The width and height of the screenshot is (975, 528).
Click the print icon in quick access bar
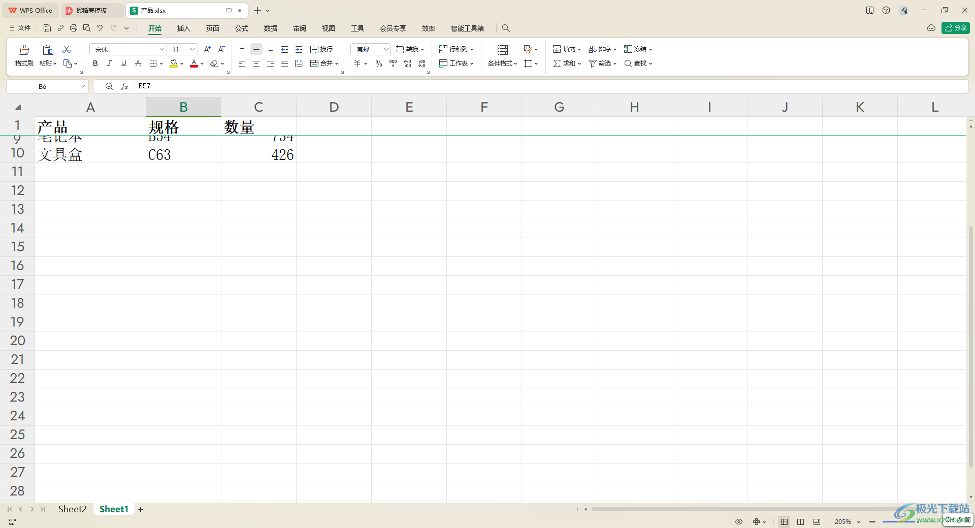(x=74, y=28)
